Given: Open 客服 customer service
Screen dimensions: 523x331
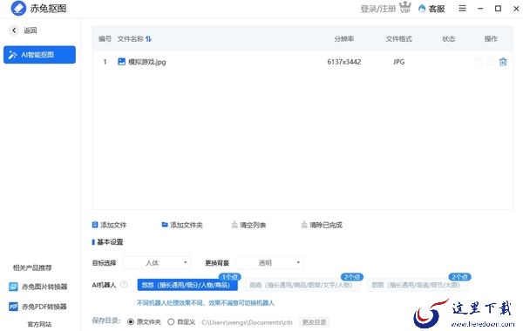Looking at the screenshot, I should [x=432, y=9].
